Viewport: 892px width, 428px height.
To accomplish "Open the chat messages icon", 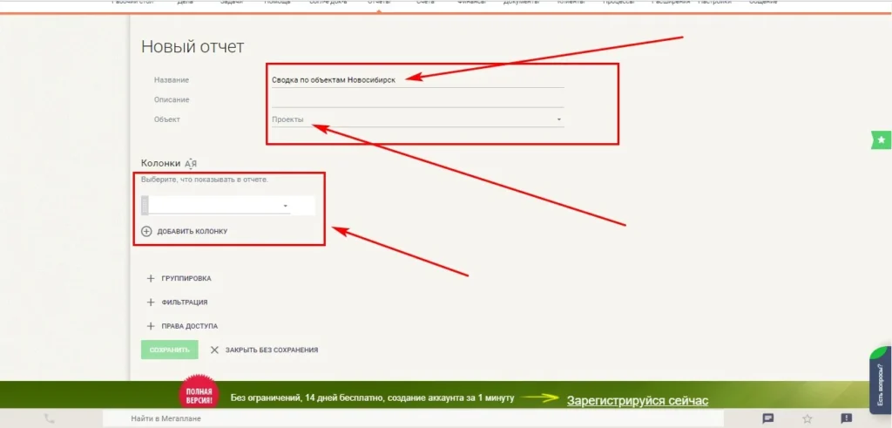I will coord(768,418).
